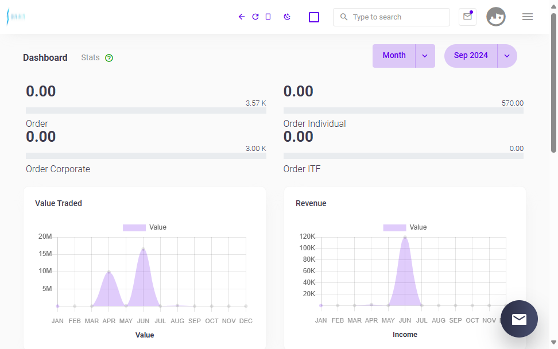Toggle Value legend in Value Traded chart
The width and height of the screenshot is (558, 349).
pos(145,227)
